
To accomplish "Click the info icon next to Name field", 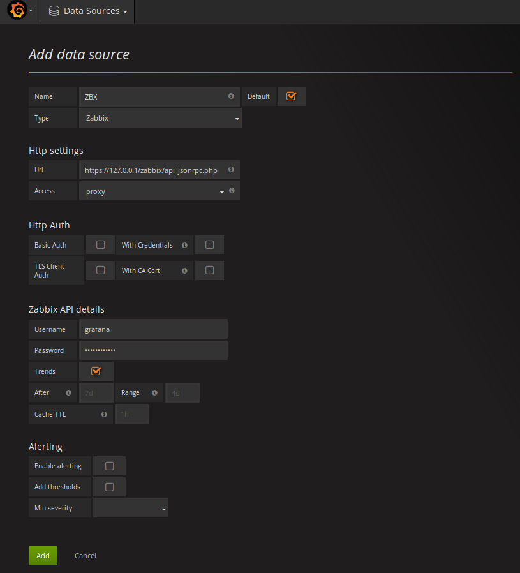I will (x=231, y=96).
